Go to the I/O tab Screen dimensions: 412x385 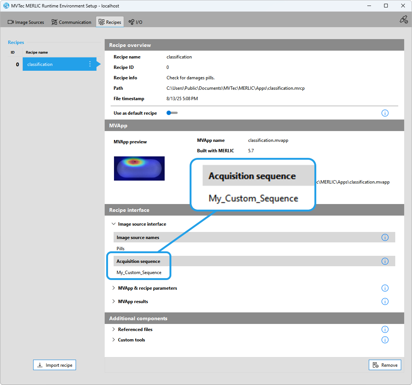pyautogui.click(x=136, y=22)
